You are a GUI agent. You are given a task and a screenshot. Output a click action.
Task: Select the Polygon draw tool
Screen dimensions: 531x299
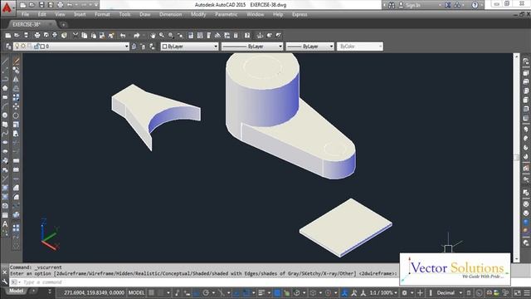[x=5, y=88]
